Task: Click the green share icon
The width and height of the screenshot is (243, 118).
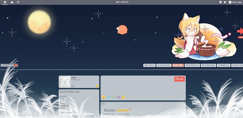Action: click(114, 97)
